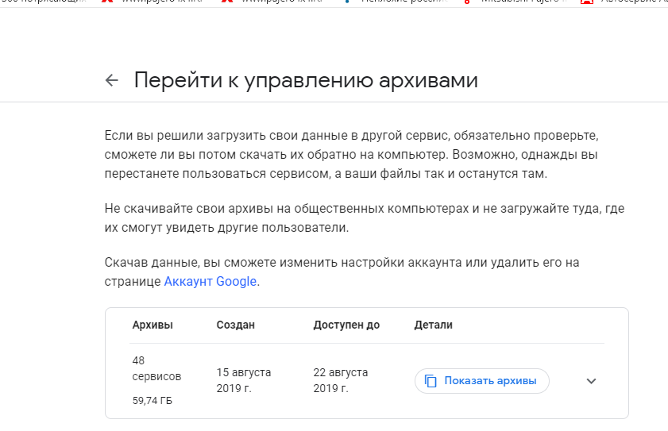Select the Создан column header
668x431 pixels.
click(236, 325)
